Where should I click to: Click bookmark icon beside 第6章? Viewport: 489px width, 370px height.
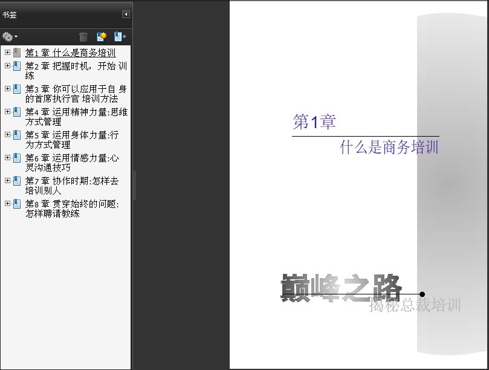[17, 158]
